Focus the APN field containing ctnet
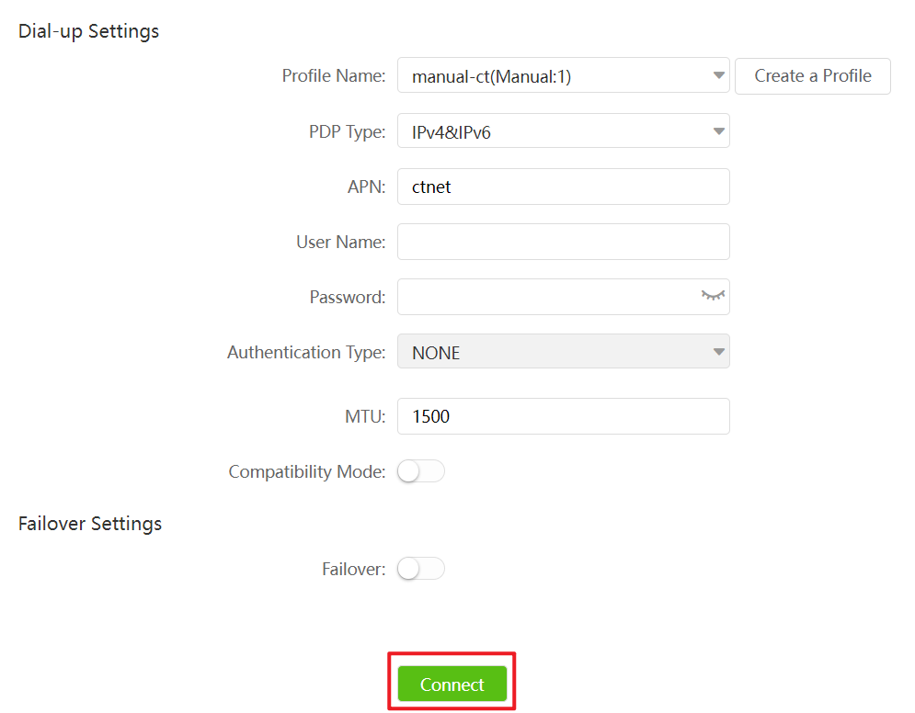 tap(563, 187)
